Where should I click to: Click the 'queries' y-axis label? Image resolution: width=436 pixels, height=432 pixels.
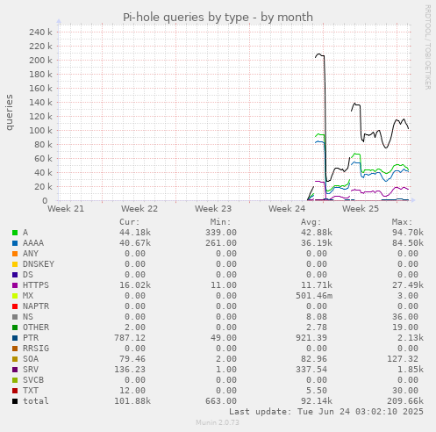(10, 112)
